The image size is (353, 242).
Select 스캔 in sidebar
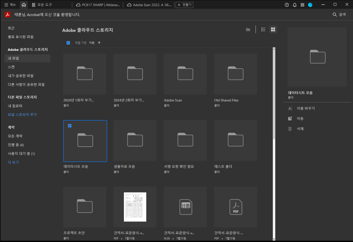(x=11, y=67)
